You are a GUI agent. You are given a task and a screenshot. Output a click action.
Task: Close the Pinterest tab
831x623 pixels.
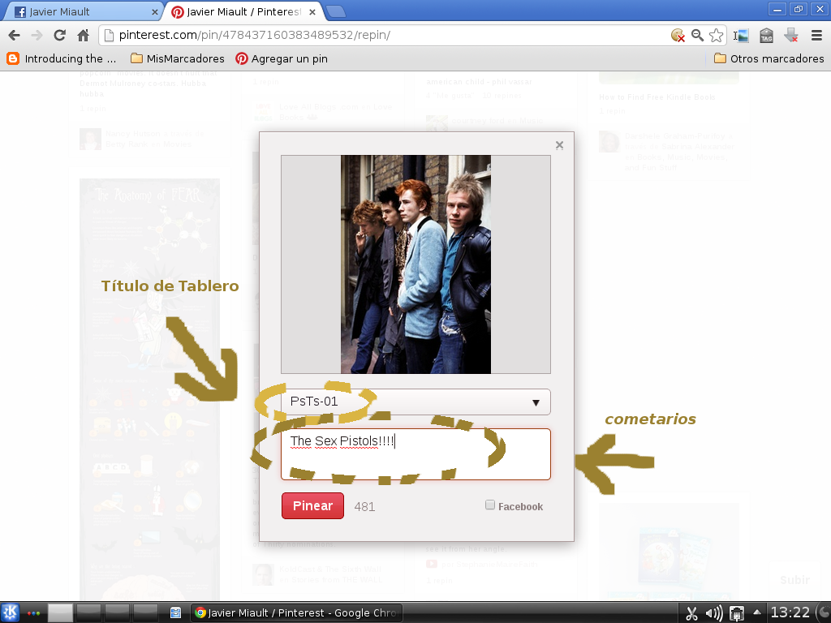[312, 12]
